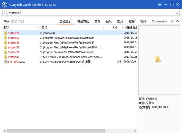Clear the search text with X icon
The height and width of the screenshot is (134, 182).
coord(177,13)
